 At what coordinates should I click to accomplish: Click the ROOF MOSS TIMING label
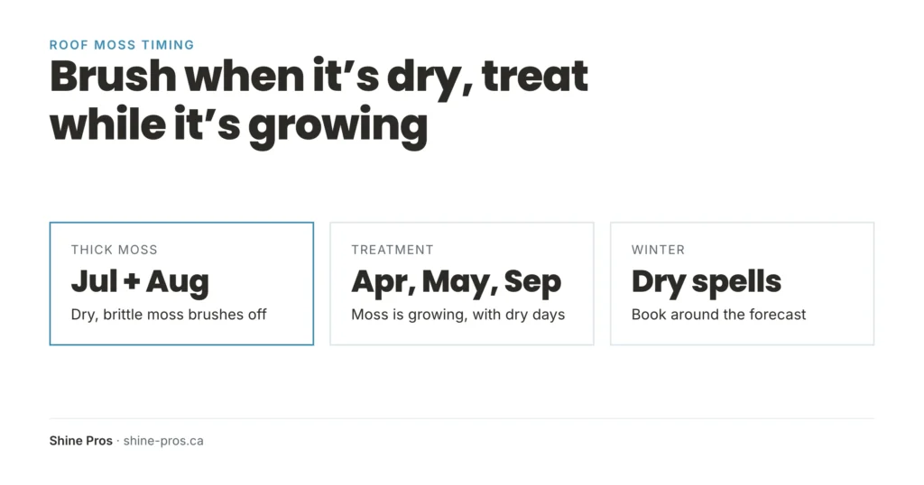(122, 45)
